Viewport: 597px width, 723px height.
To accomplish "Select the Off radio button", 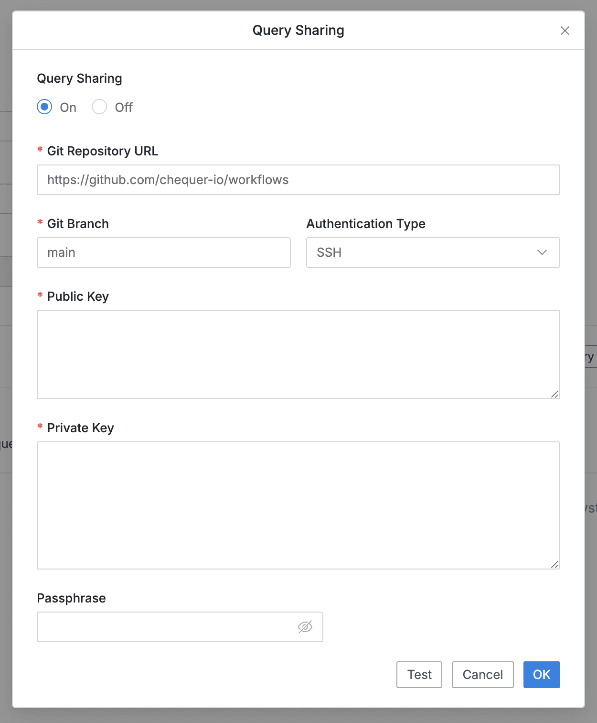I will point(99,107).
